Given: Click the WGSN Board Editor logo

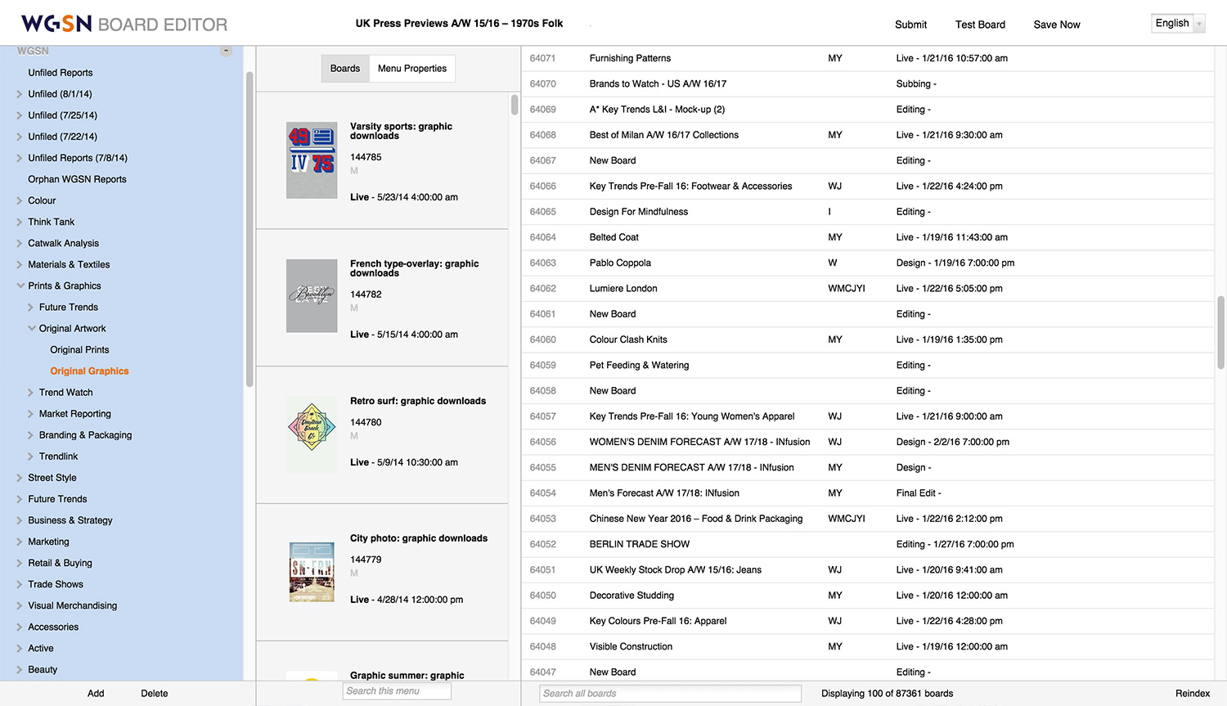Looking at the screenshot, I should coord(124,24).
